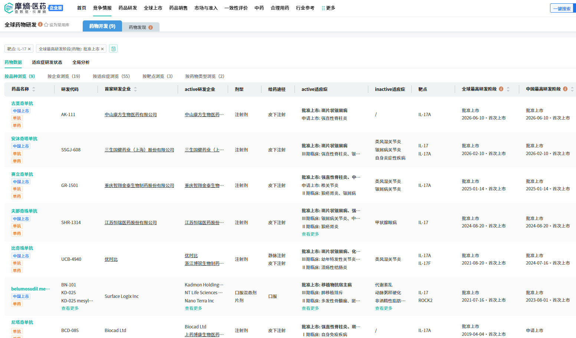Open 药品销售 navigation menu
Viewport: 576px width, 338px height.
click(x=178, y=8)
